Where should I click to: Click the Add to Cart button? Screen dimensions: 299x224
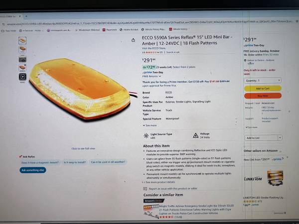263,89
